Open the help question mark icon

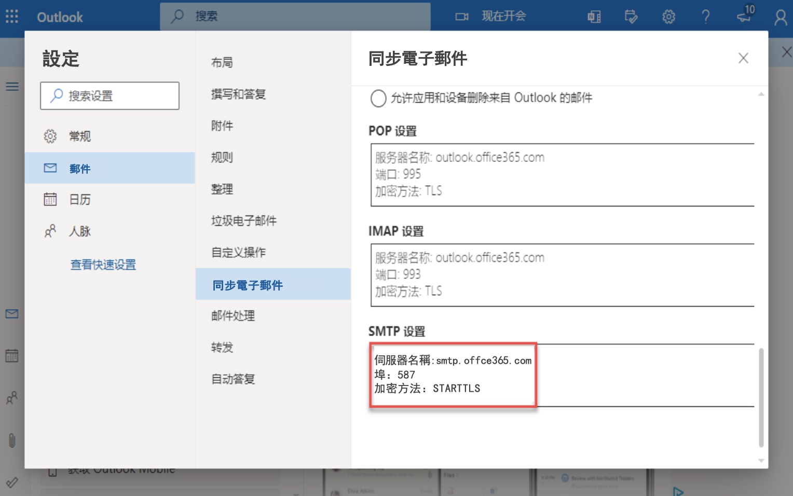tap(706, 17)
